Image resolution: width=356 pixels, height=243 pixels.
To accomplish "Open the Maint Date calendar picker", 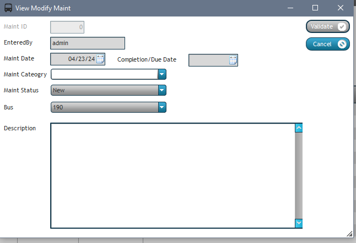I will [100, 59].
